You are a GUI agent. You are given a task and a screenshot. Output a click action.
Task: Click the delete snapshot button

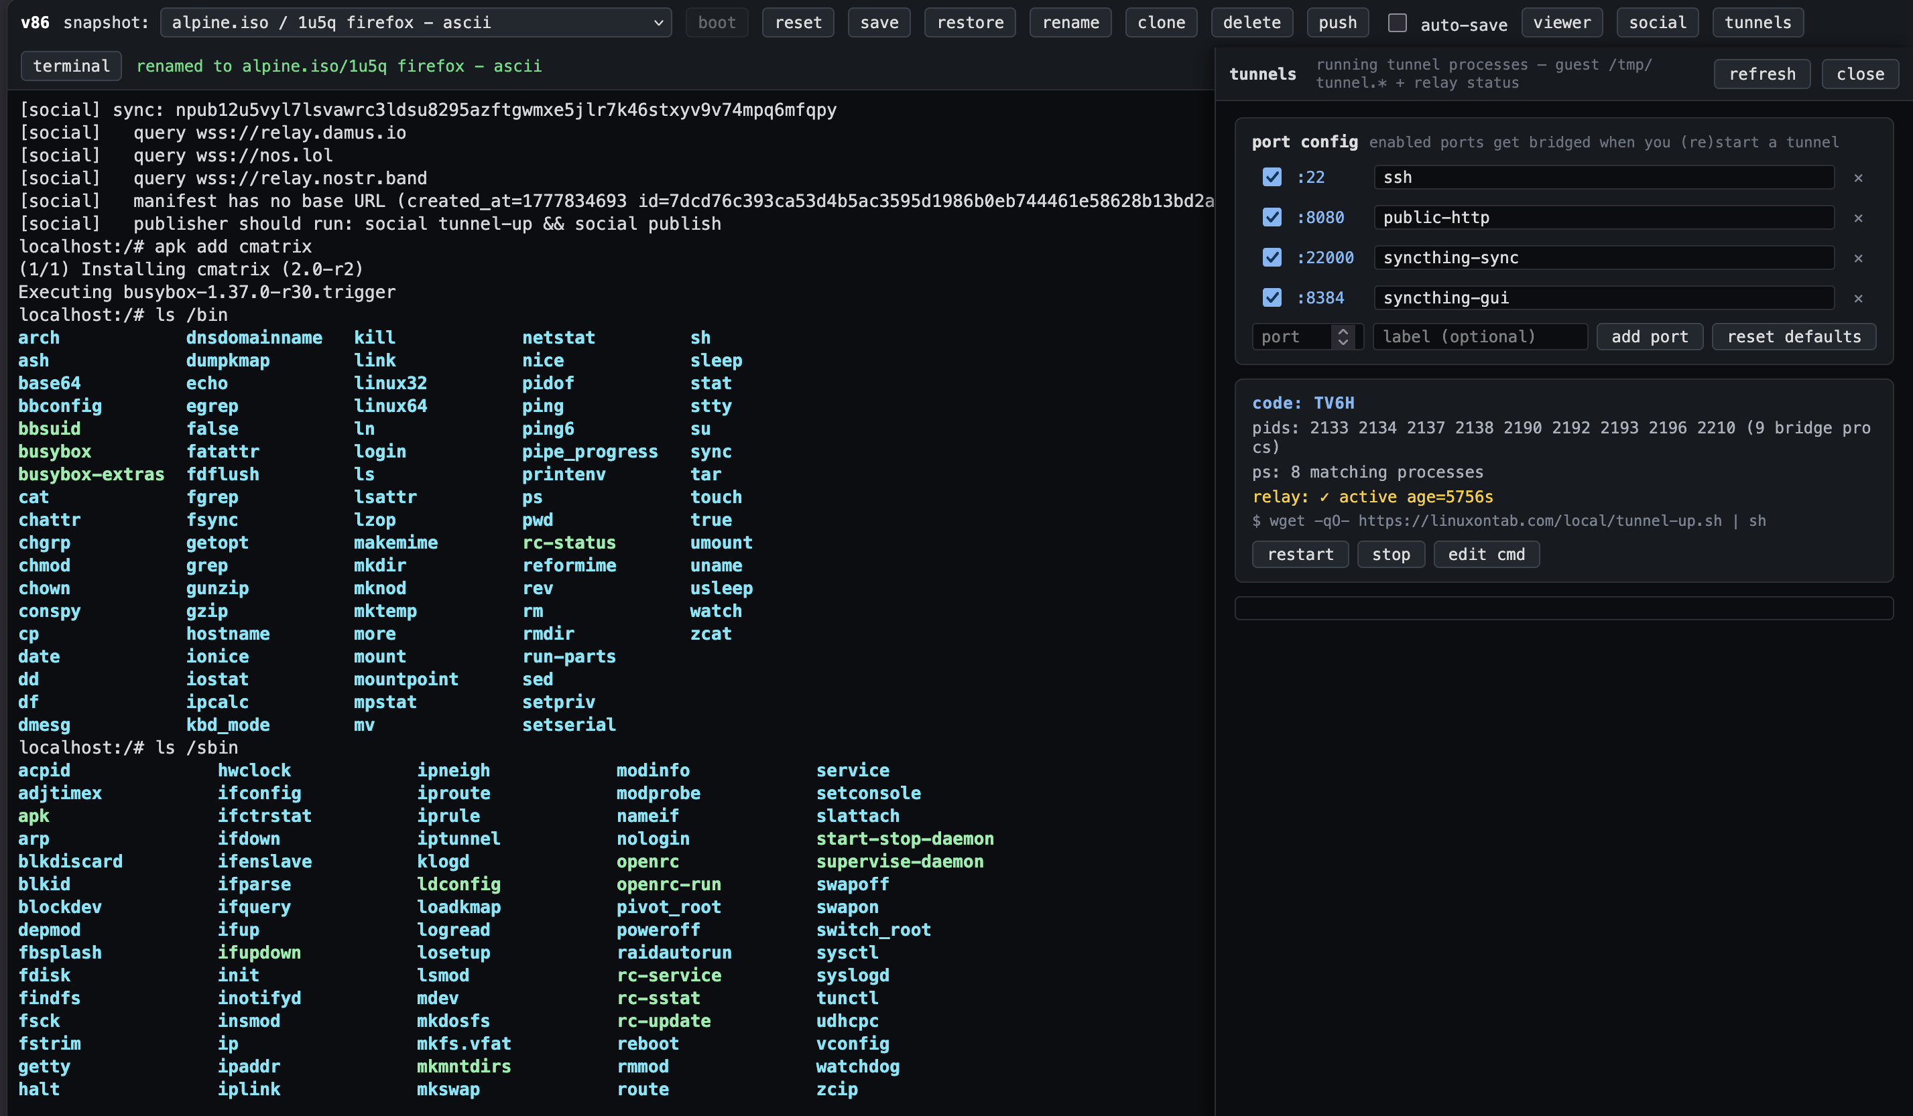point(1252,23)
